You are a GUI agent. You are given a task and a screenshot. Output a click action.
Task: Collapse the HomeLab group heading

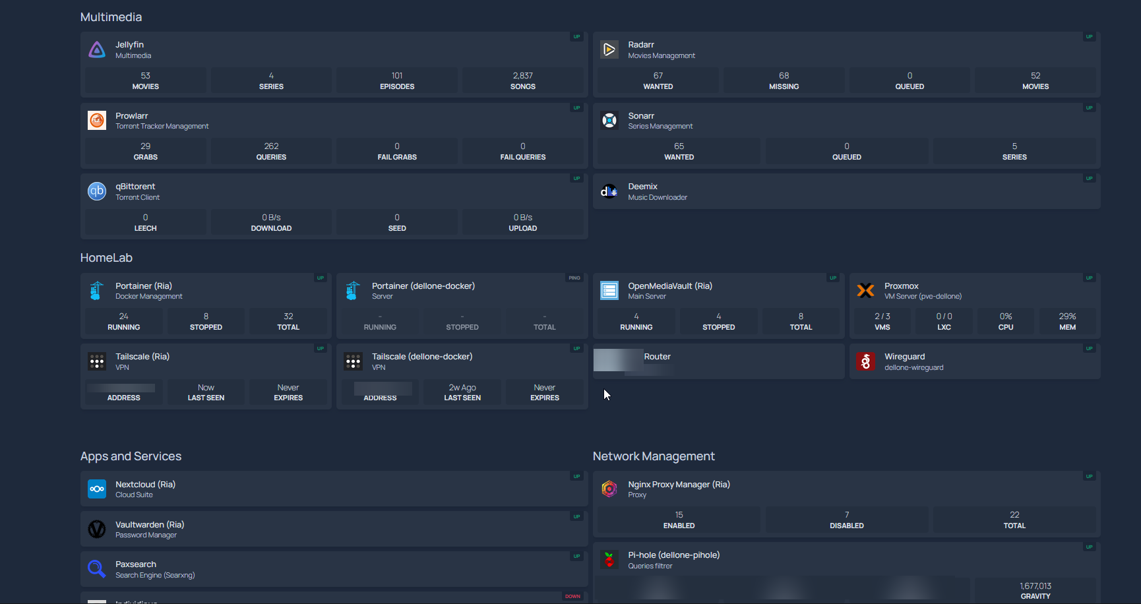(106, 258)
